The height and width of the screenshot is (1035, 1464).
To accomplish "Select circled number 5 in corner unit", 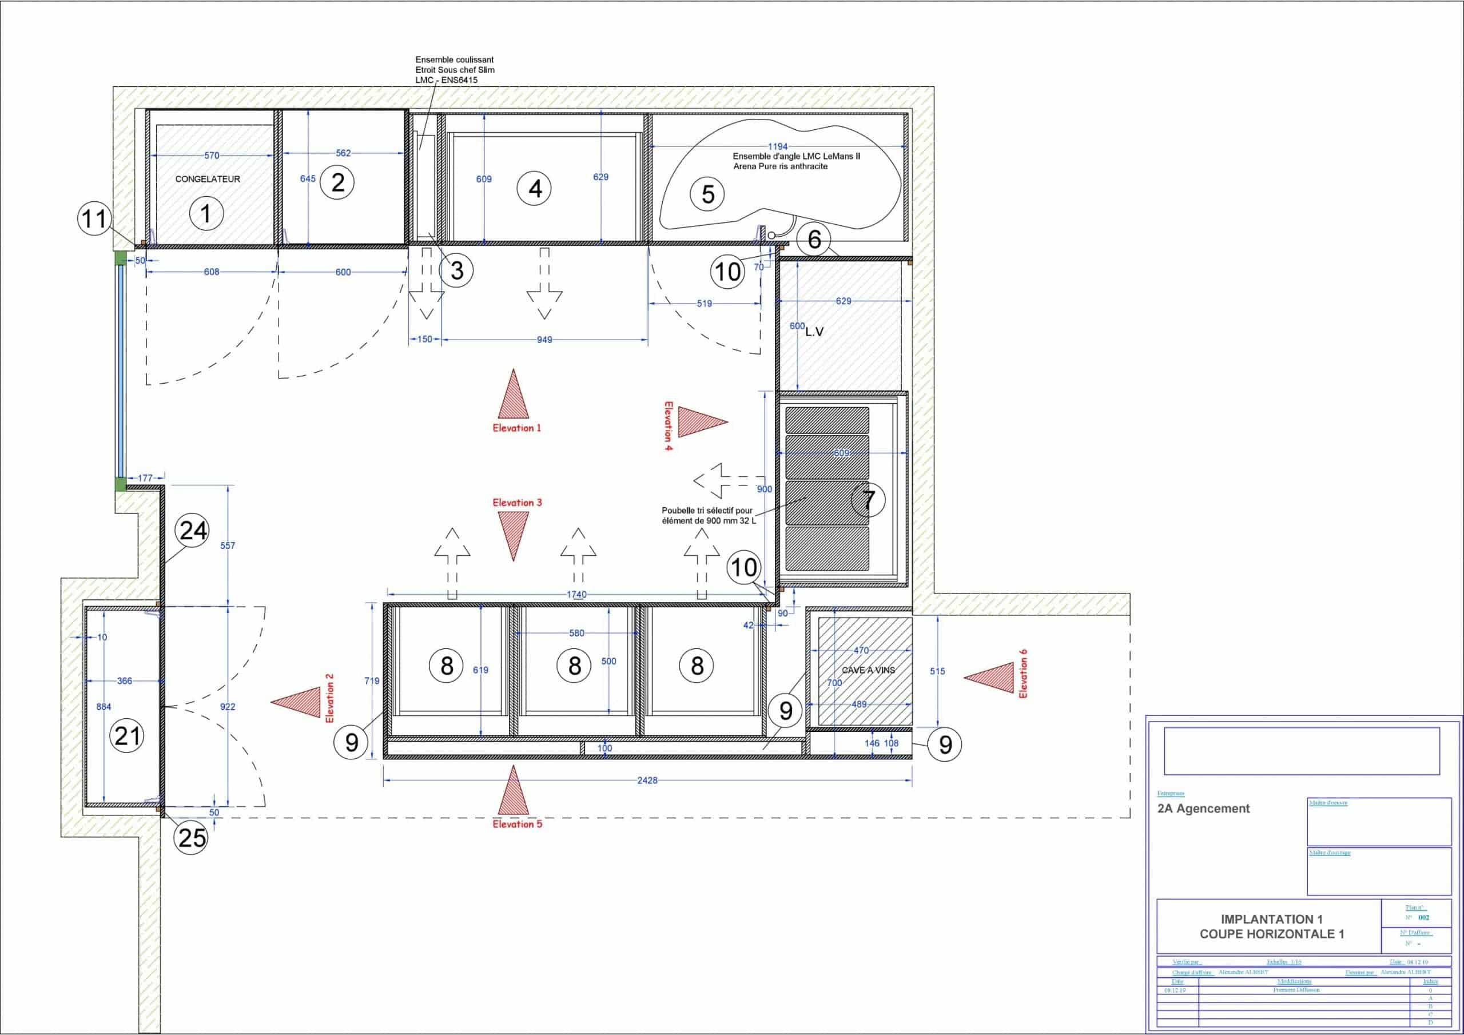I will coord(708,194).
